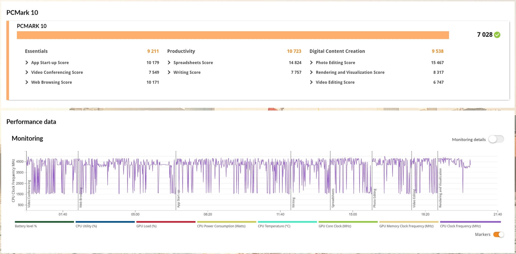The height and width of the screenshot is (254, 516).
Task: Click the value 10 179
Action: 153,63
